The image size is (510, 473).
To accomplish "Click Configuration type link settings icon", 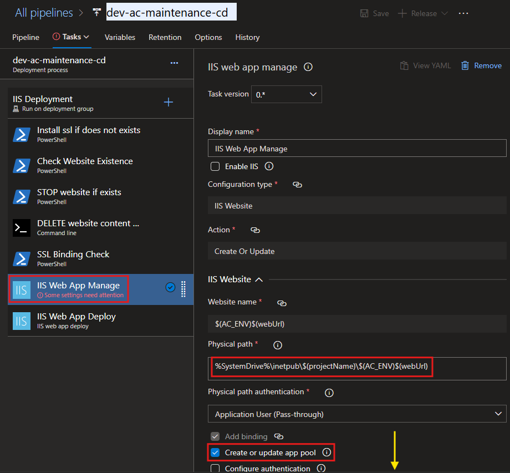I will 297,185.
